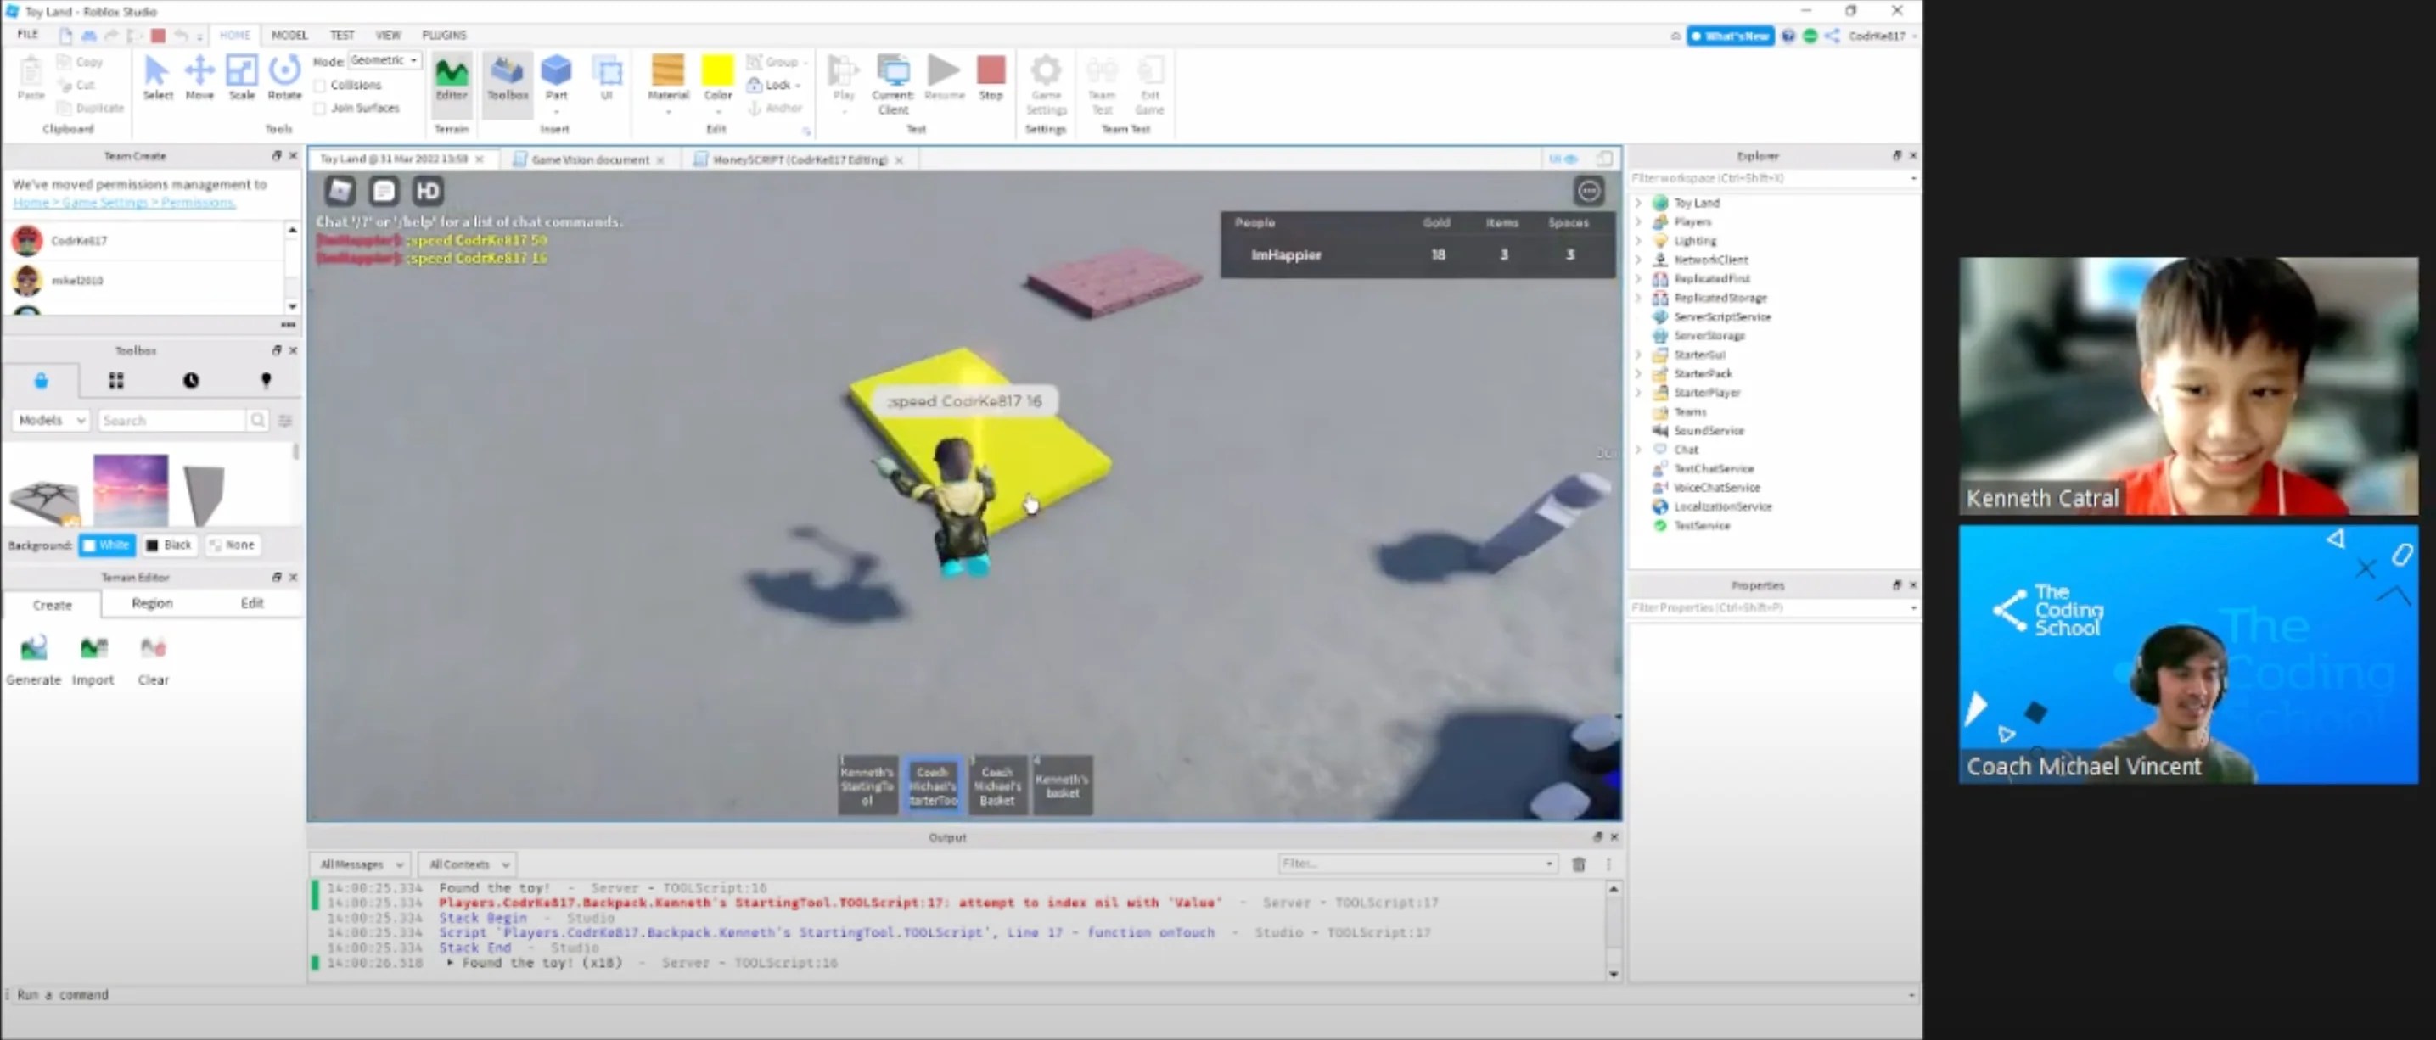Toggle the Anchor property on
This screenshot has width=2436, height=1040.
[776, 108]
